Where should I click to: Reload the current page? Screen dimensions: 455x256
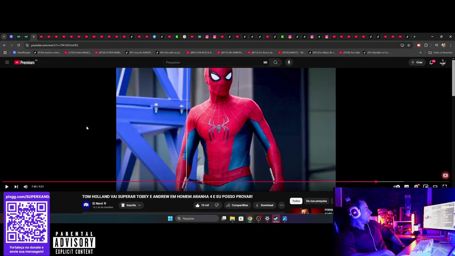tap(18, 45)
